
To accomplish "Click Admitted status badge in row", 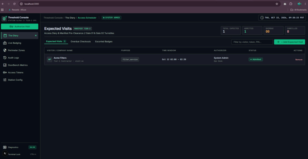I will pos(256,59).
